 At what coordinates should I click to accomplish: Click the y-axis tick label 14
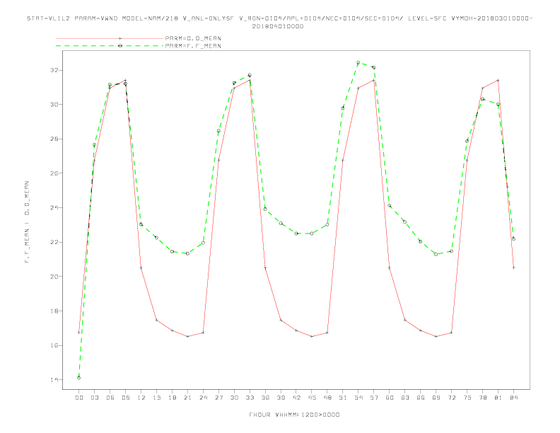coord(54,379)
